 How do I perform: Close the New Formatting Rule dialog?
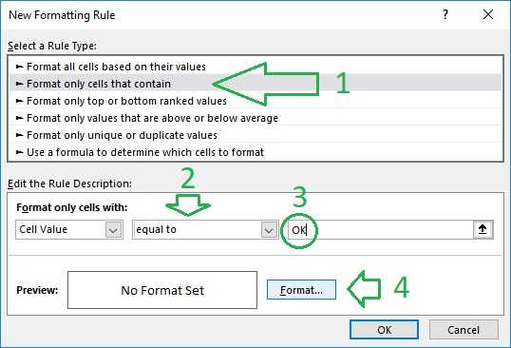click(488, 14)
